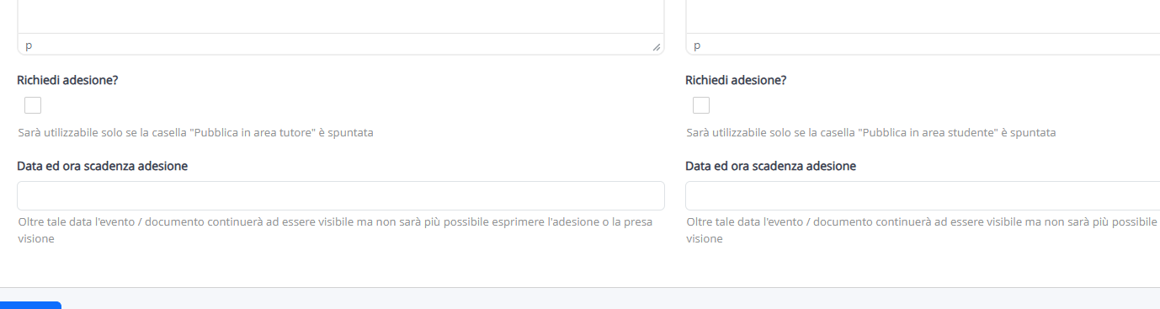Click right Data ed ora scadenza adesione field
This screenshot has width=1160, height=309.
tap(923, 195)
